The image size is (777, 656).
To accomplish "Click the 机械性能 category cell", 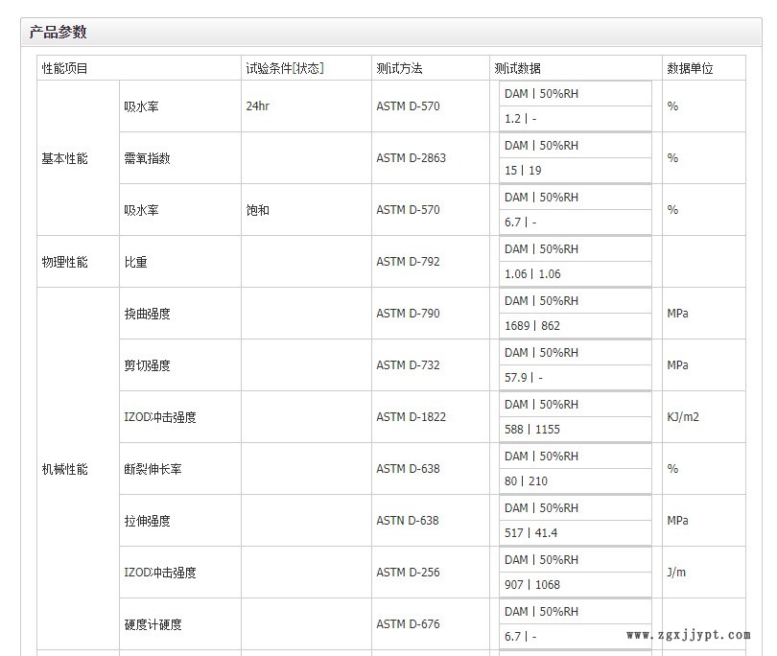I will pos(64,469).
